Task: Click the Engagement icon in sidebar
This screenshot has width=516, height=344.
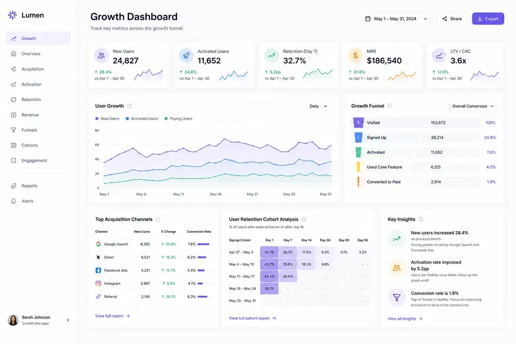Action: click(x=13, y=160)
